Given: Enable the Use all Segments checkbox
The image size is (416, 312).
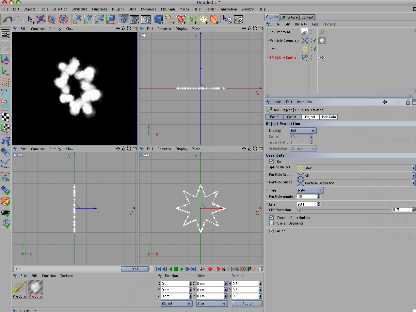Looking at the screenshot, I should point(271,223).
